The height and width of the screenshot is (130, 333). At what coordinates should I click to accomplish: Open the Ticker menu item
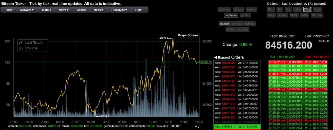click(8, 10)
